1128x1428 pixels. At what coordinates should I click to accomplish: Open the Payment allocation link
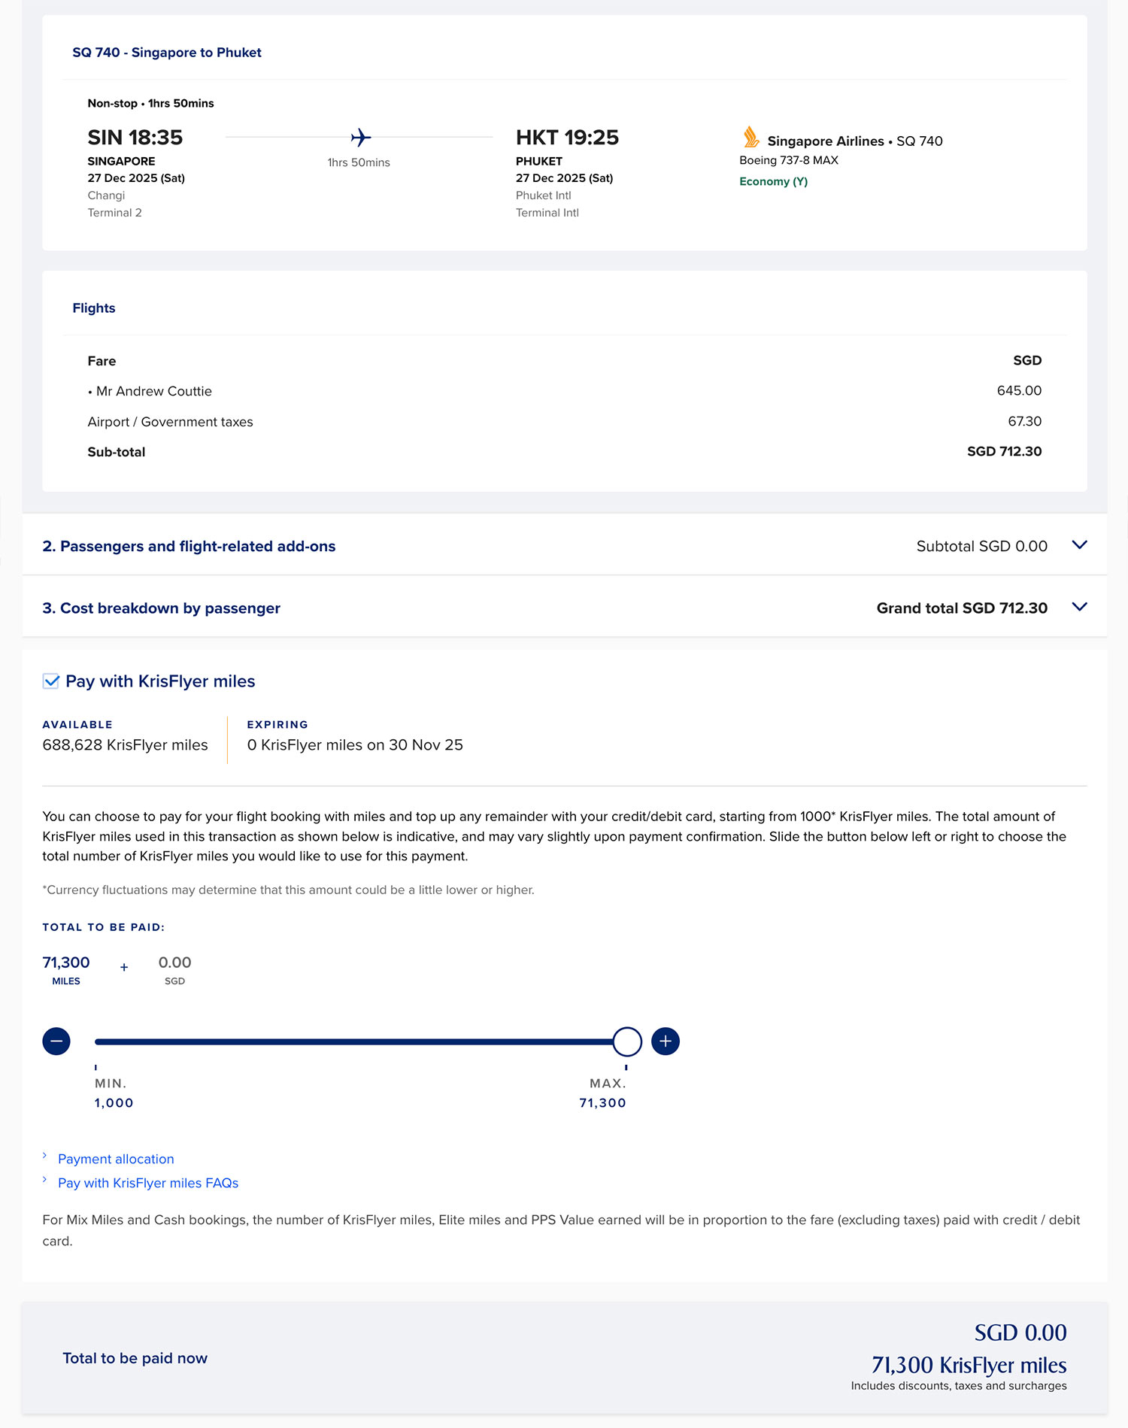coord(116,1159)
